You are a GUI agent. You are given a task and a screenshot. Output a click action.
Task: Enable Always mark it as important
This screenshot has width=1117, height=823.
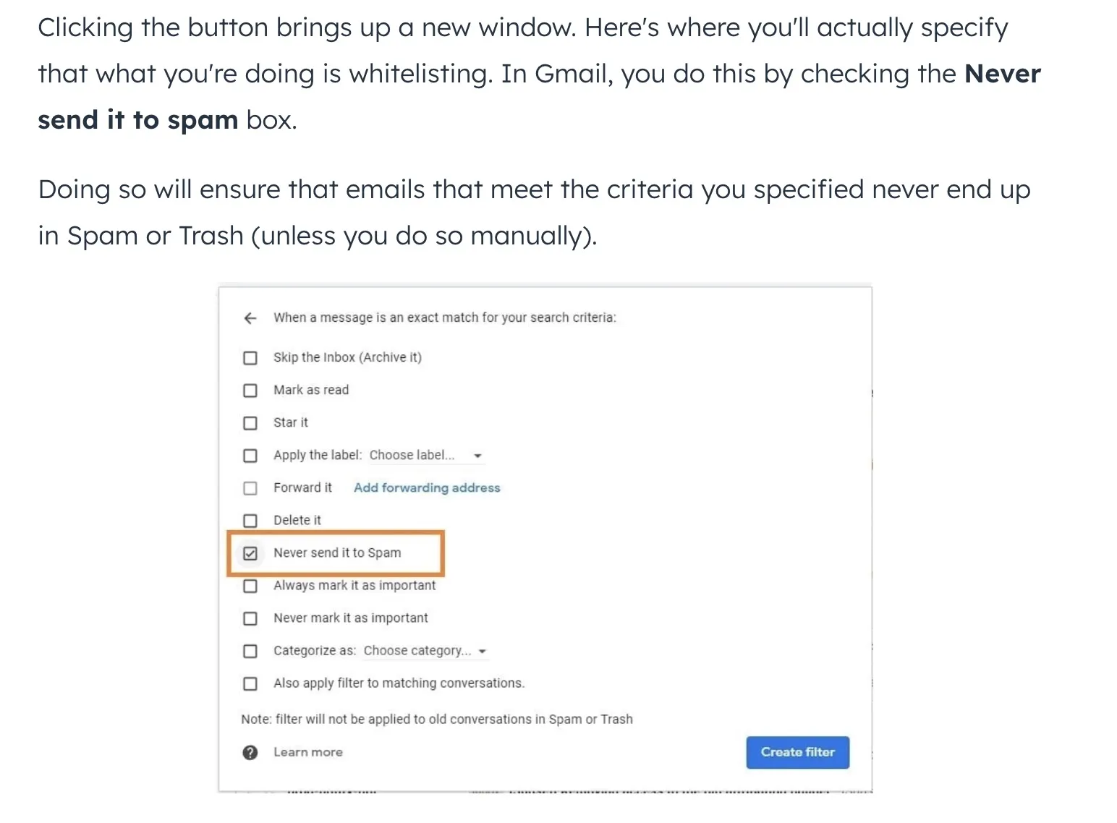250,586
